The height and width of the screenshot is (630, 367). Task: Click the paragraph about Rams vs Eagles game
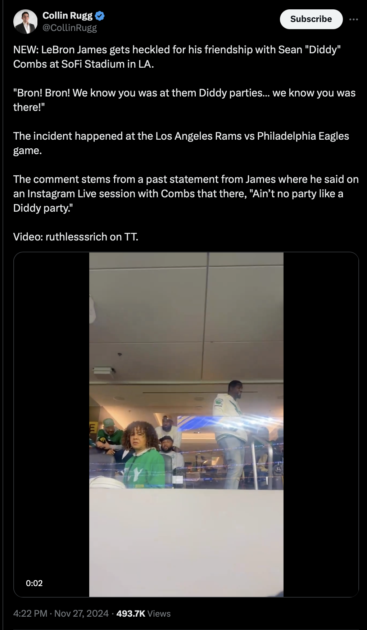[x=181, y=143]
